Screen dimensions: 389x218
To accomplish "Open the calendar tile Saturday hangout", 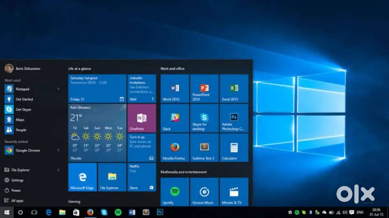I will coord(97,89).
